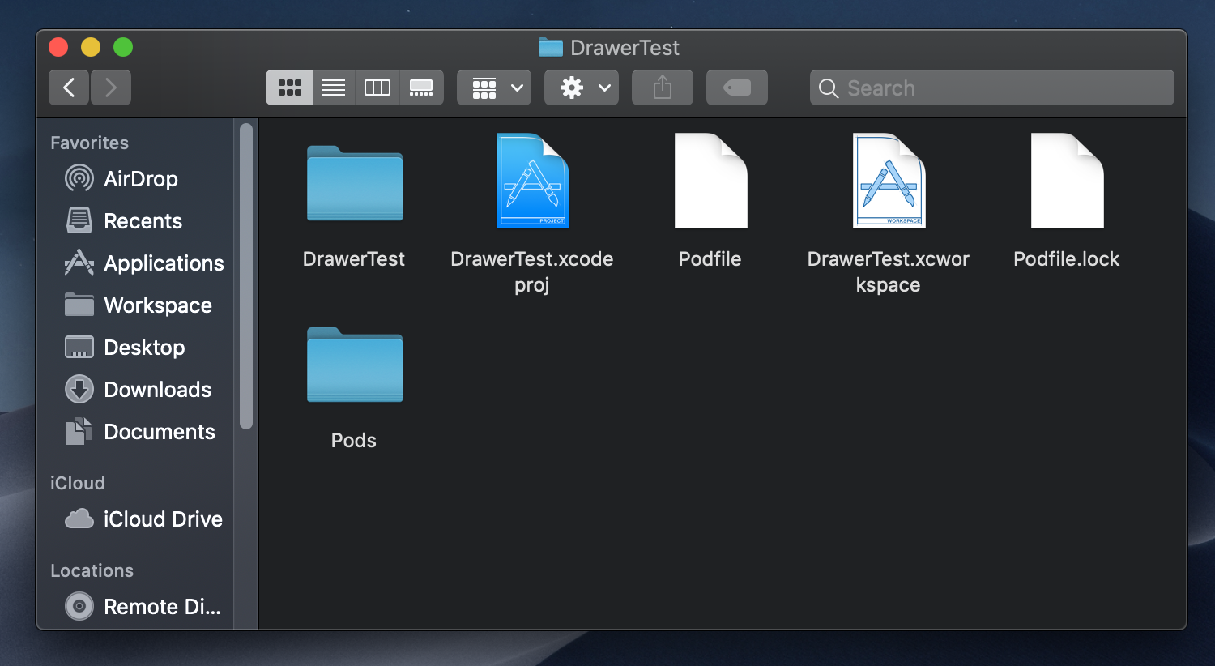Minimize the Finder window
Image resolution: width=1215 pixels, height=666 pixels.
click(x=91, y=47)
